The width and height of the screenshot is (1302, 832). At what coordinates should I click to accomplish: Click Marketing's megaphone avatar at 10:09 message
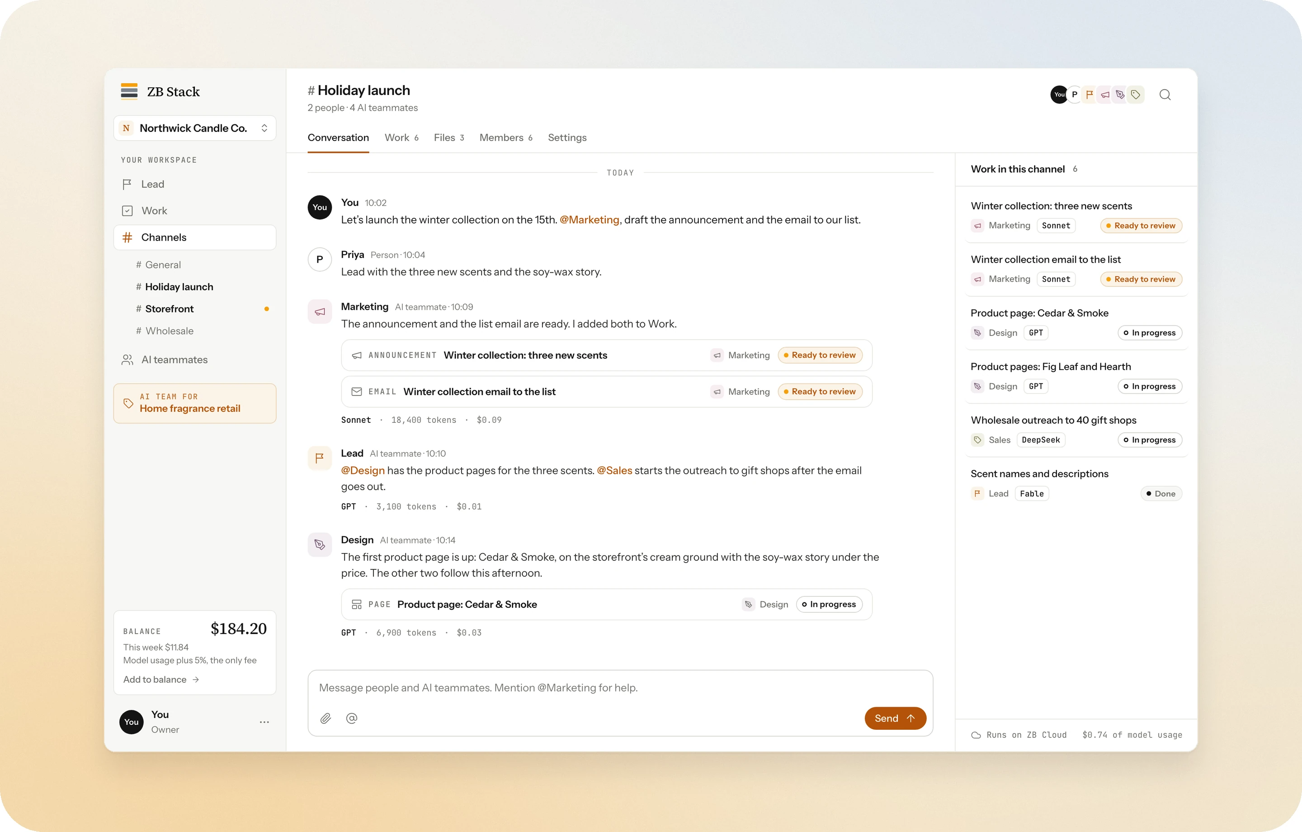[x=320, y=312]
